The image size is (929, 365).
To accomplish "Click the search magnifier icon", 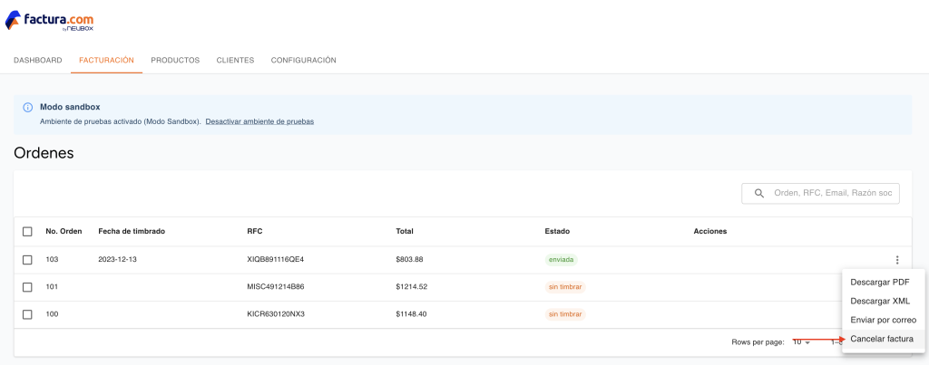I will [x=759, y=194].
